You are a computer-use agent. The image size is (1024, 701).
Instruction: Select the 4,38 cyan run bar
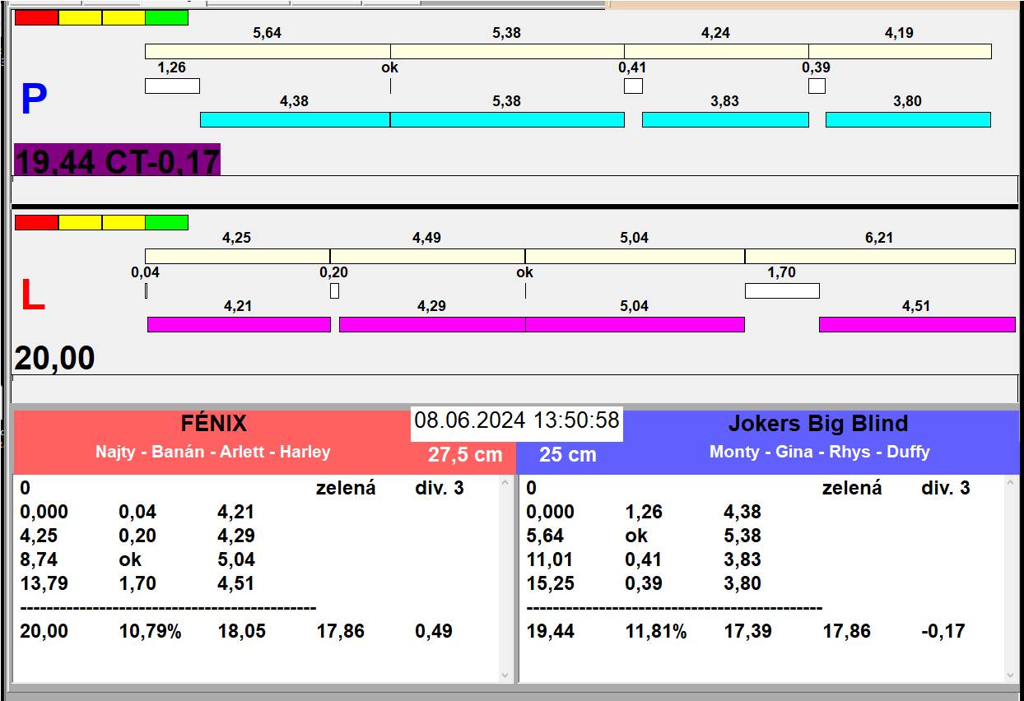point(295,120)
